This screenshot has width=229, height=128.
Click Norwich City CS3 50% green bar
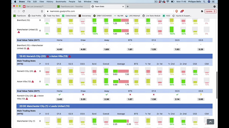click(x=195, y=71)
